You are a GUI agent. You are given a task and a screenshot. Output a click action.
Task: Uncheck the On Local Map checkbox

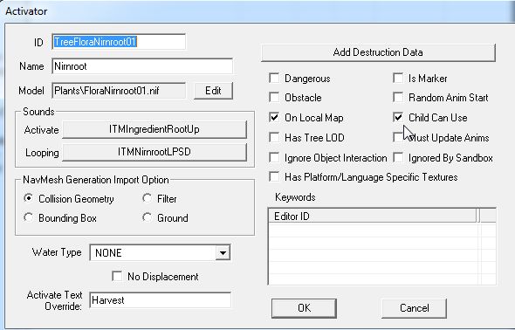point(274,117)
